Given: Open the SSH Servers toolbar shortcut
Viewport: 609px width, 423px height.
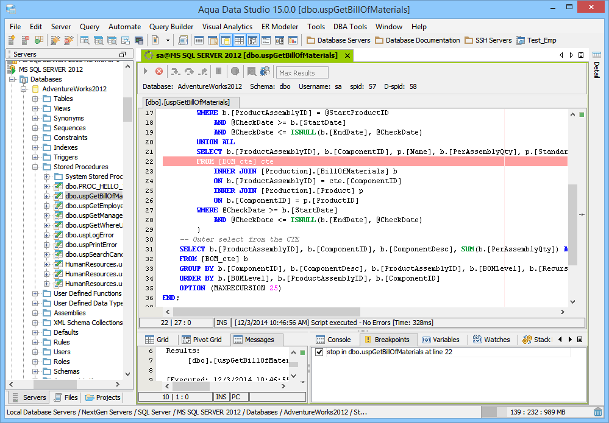Looking at the screenshot, I should pyautogui.click(x=488, y=40).
